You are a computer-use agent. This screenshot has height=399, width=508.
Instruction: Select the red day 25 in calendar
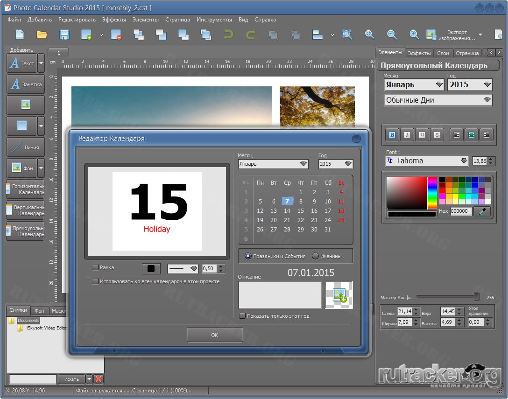point(341,220)
